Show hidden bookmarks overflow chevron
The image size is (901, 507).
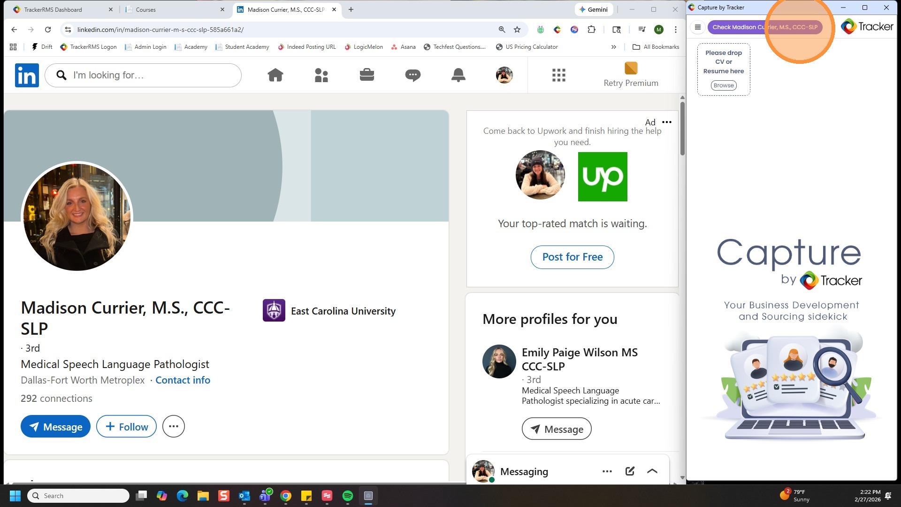613,47
